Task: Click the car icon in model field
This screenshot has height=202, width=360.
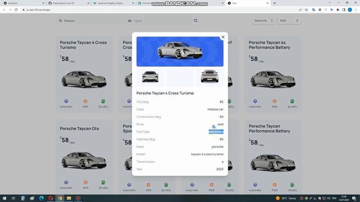Action: pos(130,21)
